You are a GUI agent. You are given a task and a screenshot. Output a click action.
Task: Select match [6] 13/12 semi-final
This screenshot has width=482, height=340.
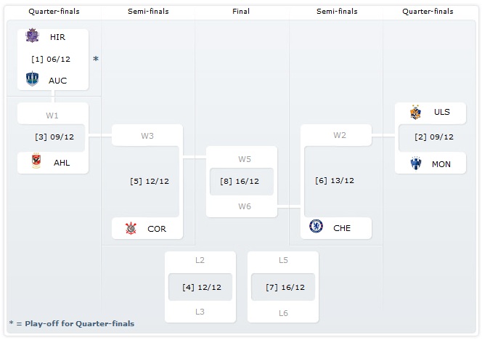click(335, 181)
